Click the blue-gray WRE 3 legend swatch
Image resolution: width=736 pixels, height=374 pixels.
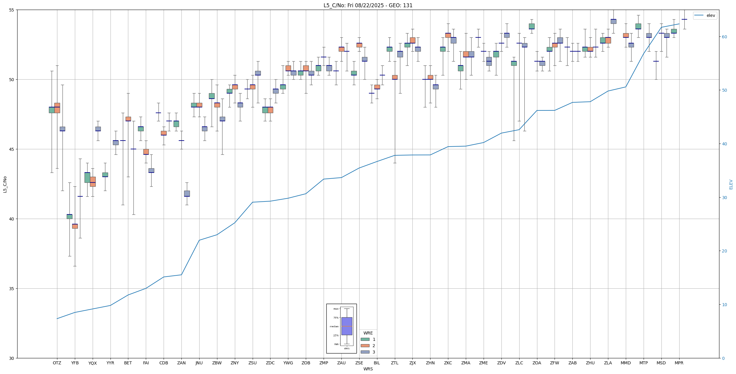click(365, 352)
